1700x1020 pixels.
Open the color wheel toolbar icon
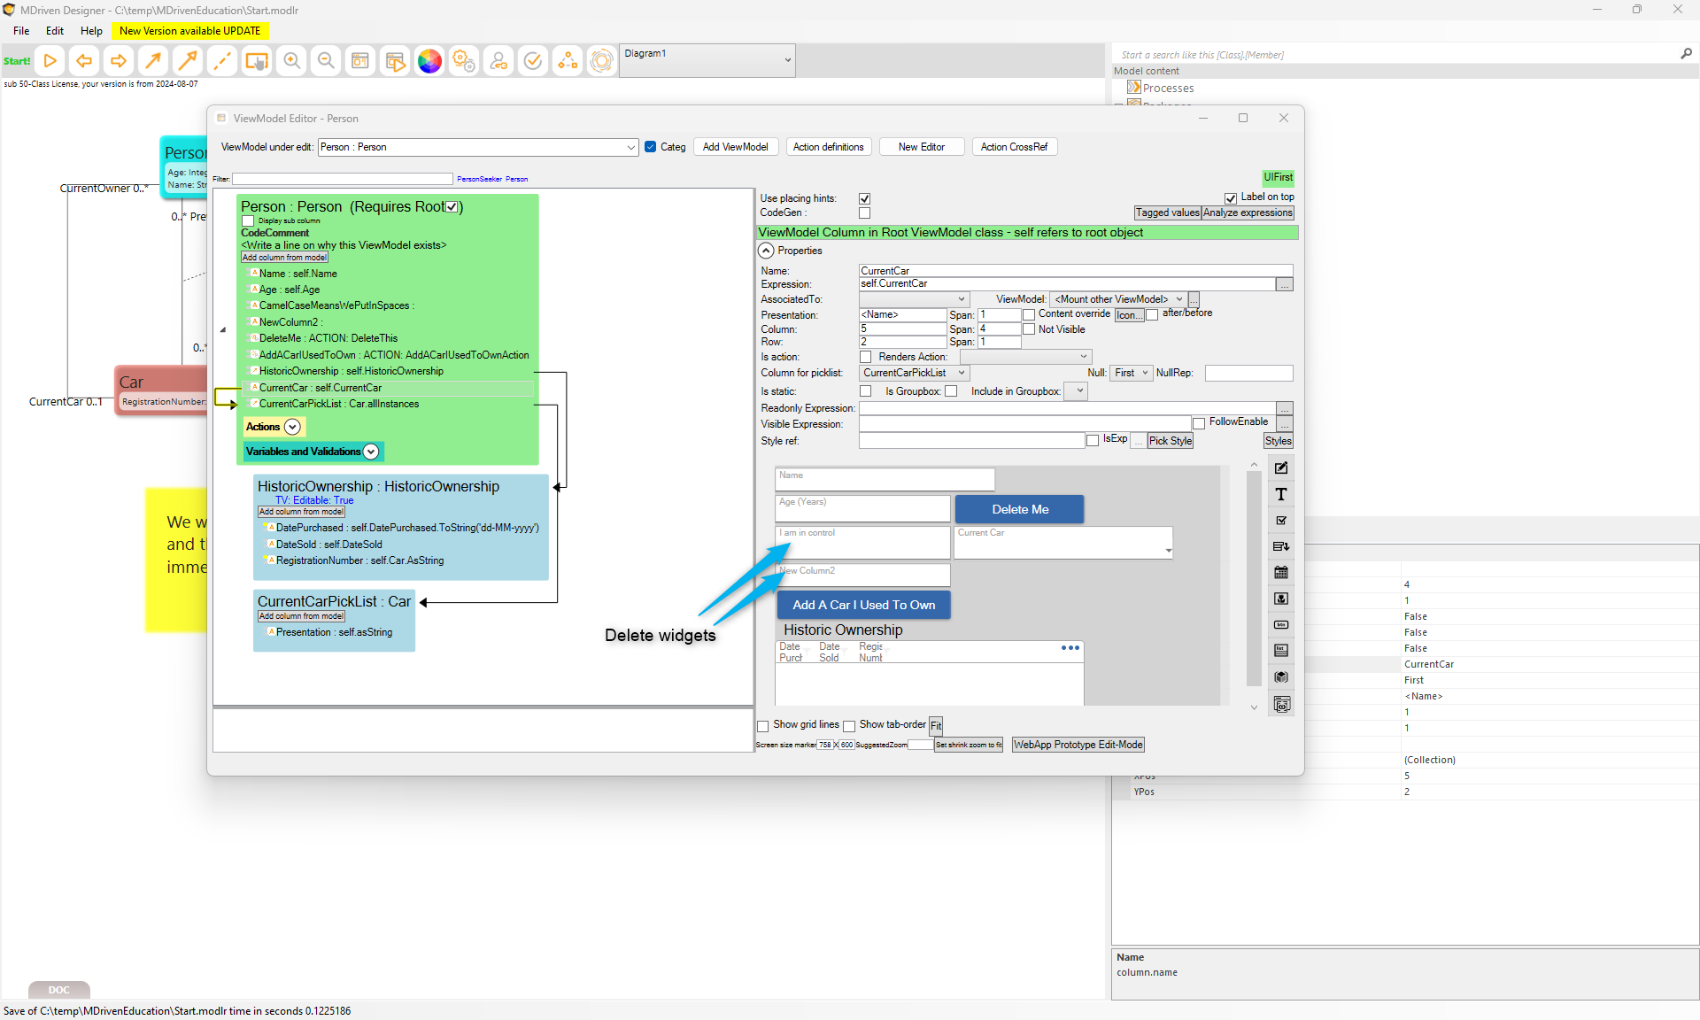point(429,61)
